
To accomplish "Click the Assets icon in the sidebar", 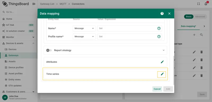I will pyautogui.click(x=6, y=61).
